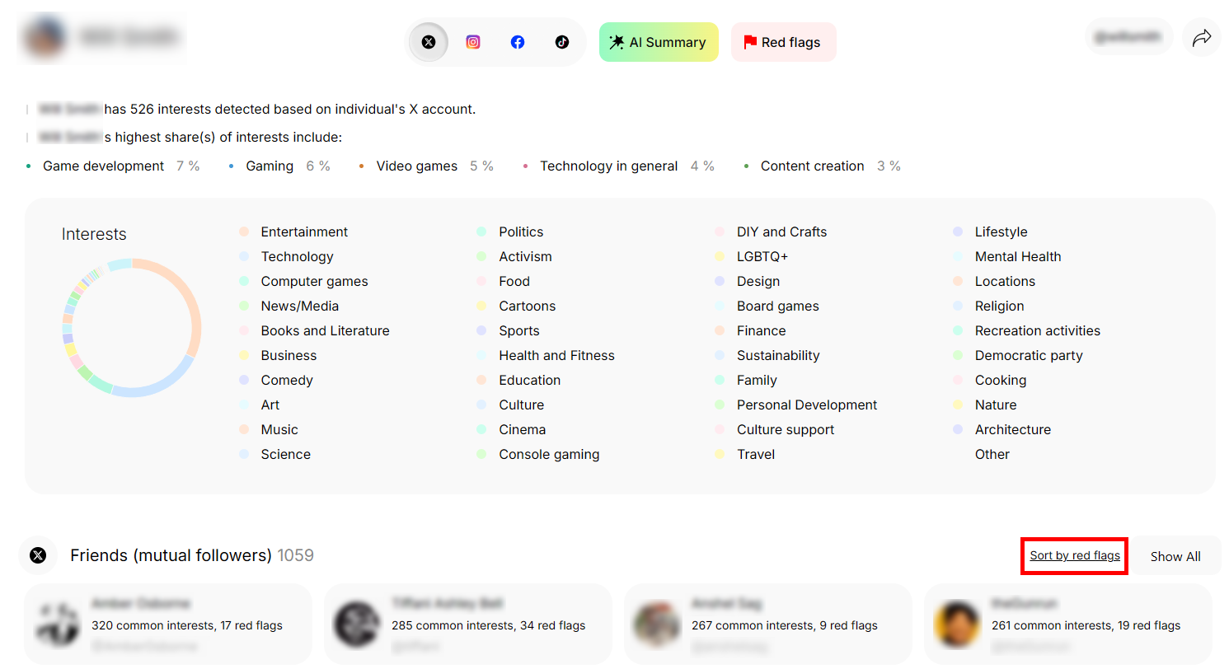Viewport: 1229px width, 669px height.
Task: Open friend card with 34 red flags
Action: click(x=468, y=625)
